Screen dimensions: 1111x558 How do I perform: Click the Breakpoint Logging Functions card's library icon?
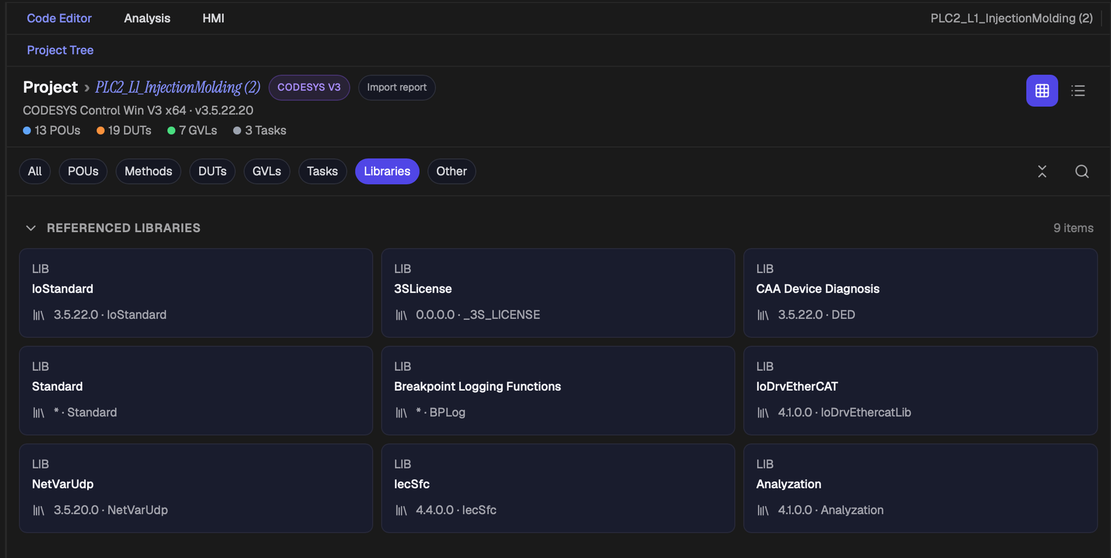point(401,412)
